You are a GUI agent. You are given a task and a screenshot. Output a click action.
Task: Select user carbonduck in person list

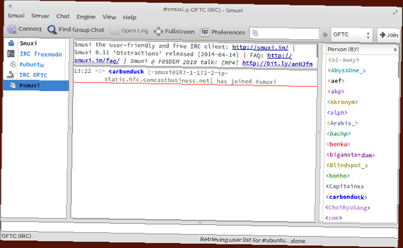click(x=346, y=197)
